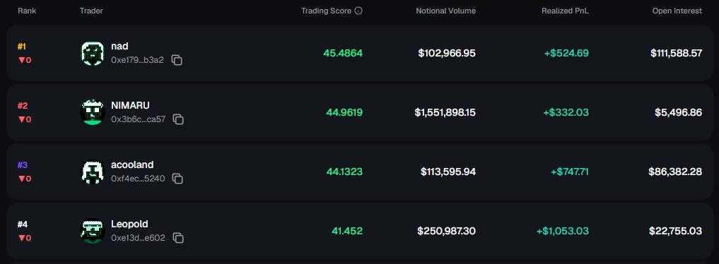719x264 pixels.
Task: Open NIMARU's pixel avatar
Action: tap(93, 112)
